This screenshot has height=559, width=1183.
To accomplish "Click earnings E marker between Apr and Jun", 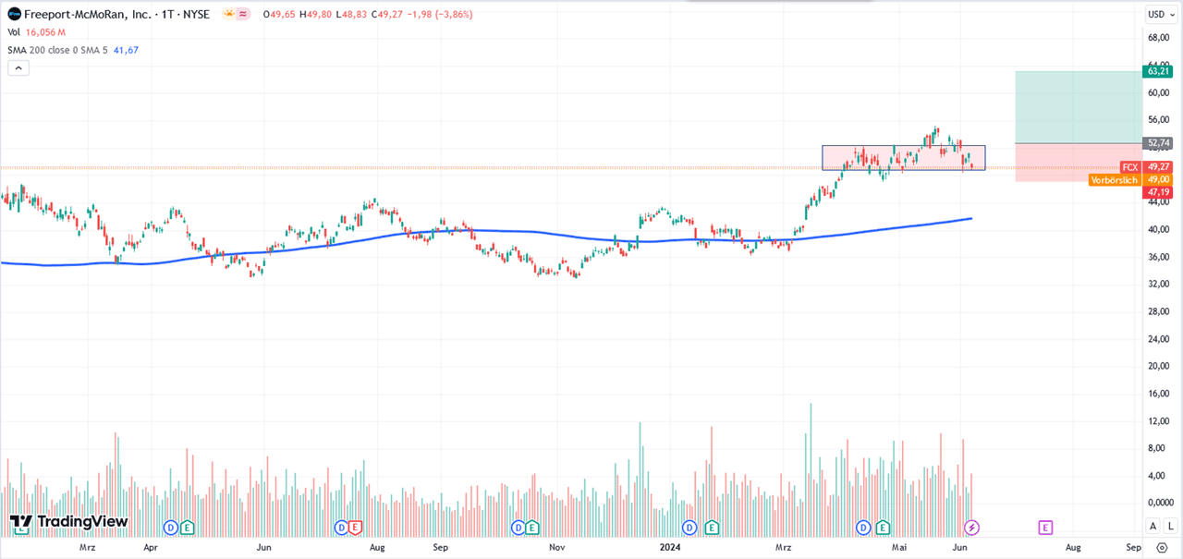I will [x=188, y=528].
